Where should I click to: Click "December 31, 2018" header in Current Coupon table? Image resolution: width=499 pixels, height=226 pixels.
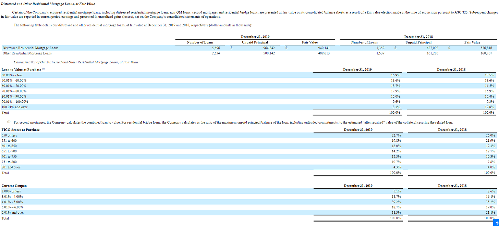pos(452,186)
